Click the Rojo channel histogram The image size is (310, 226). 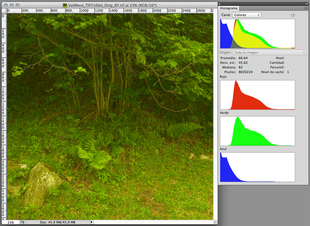pos(257,95)
